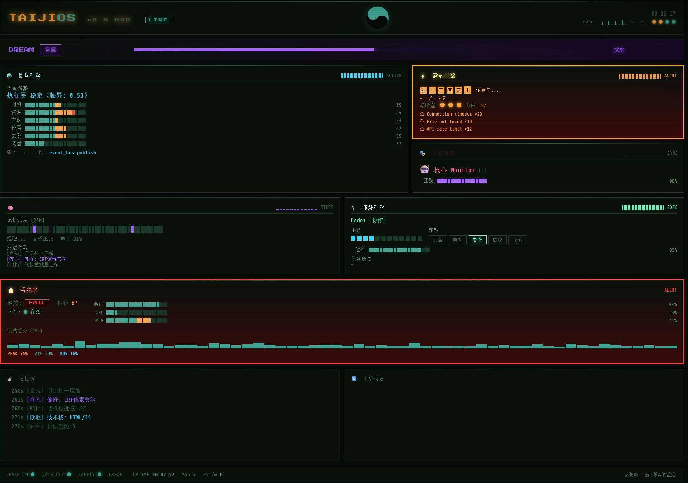Click the 276s [召回] 相似经验×3 row

click(44, 426)
